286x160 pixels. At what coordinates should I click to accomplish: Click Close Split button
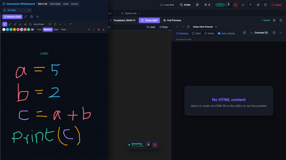[149, 20]
